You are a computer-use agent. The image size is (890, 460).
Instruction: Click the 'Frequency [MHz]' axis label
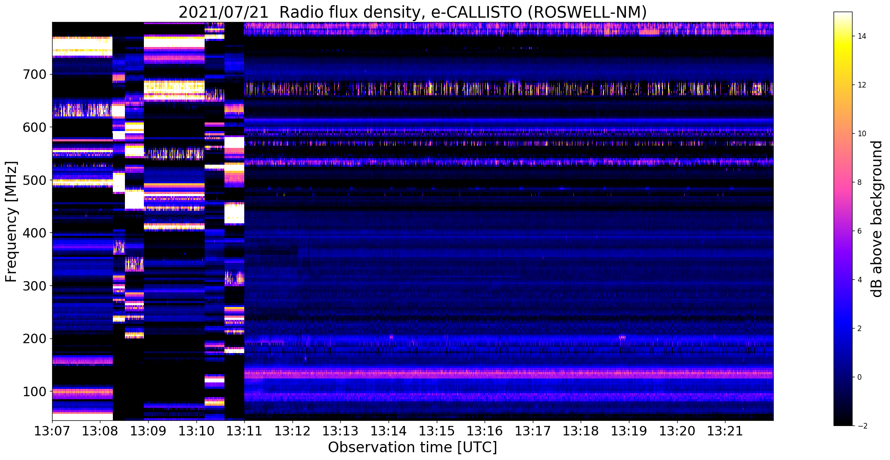click(x=12, y=222)
